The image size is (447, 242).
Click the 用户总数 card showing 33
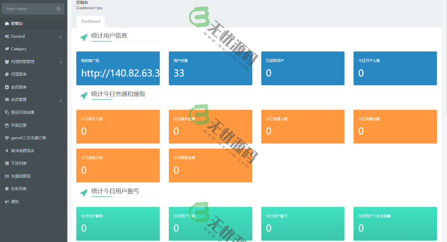[210, 68]
